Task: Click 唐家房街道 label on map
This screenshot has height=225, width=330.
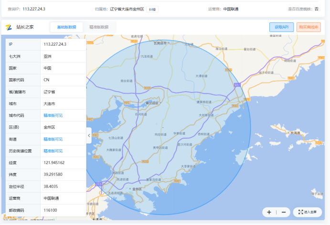Action: (x=204, y=102)
